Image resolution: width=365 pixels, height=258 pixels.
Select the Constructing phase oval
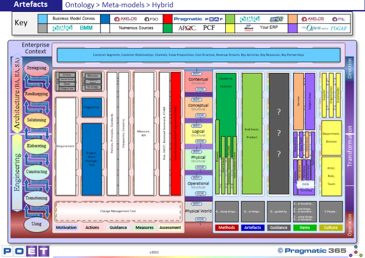click(36, 172)
